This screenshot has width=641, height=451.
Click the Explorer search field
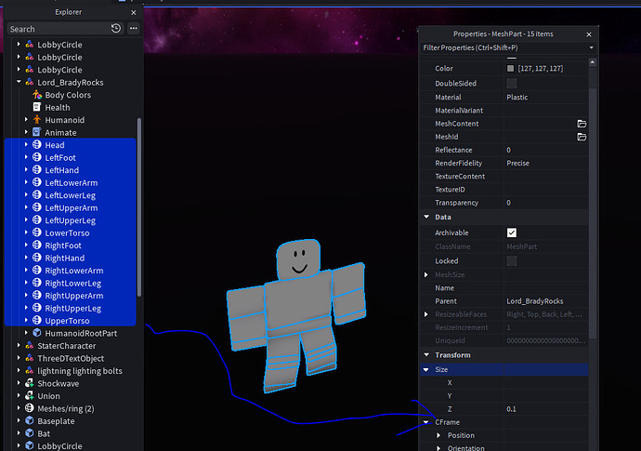[x=56, y=29]
